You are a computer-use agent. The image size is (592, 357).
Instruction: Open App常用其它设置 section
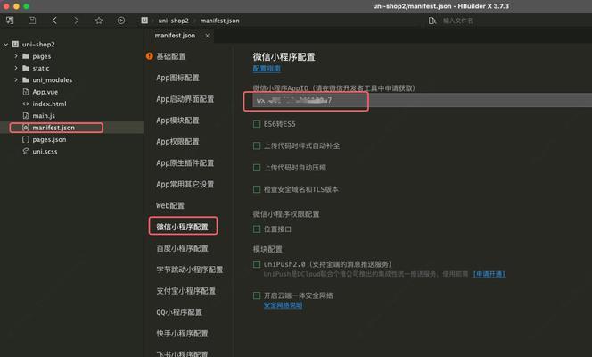pyautogui.click(x=185, y=185)
